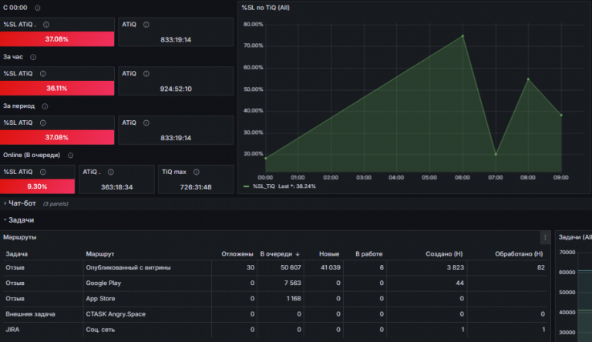Click info icon of %SL ATiQ under С 00:00
Screen dimensions: 592x342
pyautogui.click(x=46, y=25)
